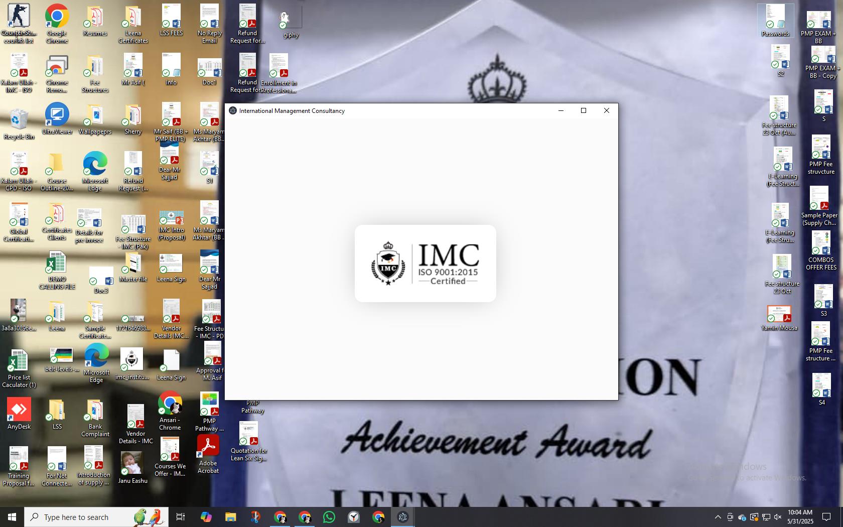Launch Ansari - Chrome profile shortcut

(170, 411)
